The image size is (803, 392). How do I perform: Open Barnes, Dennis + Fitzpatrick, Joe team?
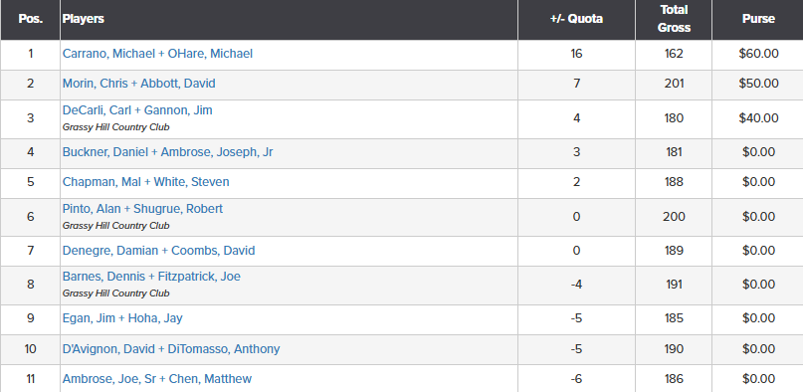[151, 277]
